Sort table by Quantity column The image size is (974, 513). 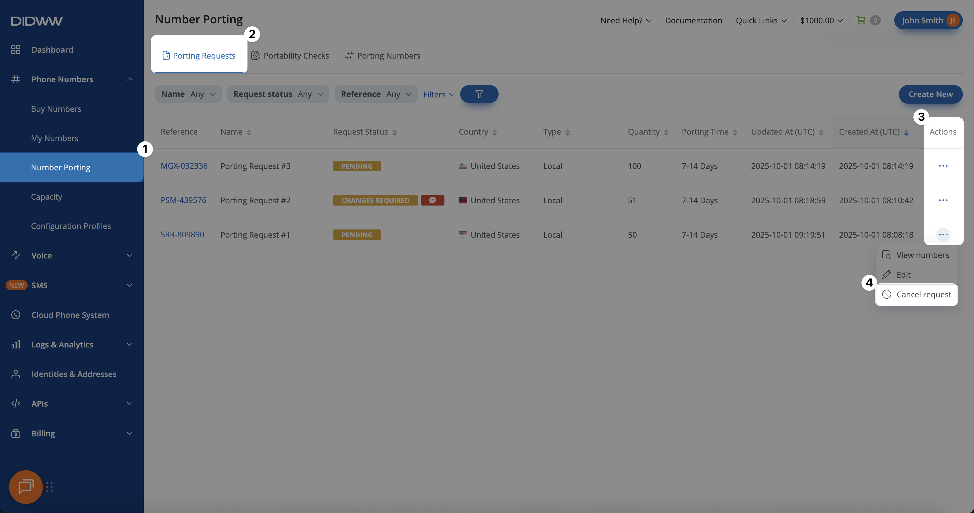666,132
